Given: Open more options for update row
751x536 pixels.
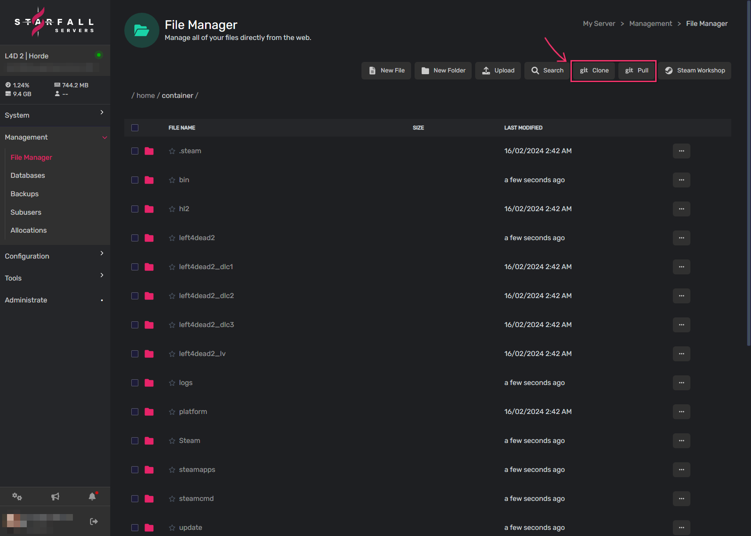Looking at the screenshot, I should tap(682, 528).
